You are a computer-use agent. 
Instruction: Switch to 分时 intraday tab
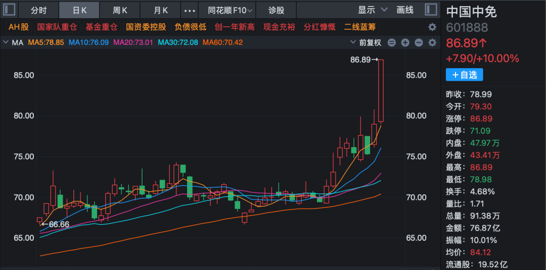pyautogui.click(x=38, y=10)
